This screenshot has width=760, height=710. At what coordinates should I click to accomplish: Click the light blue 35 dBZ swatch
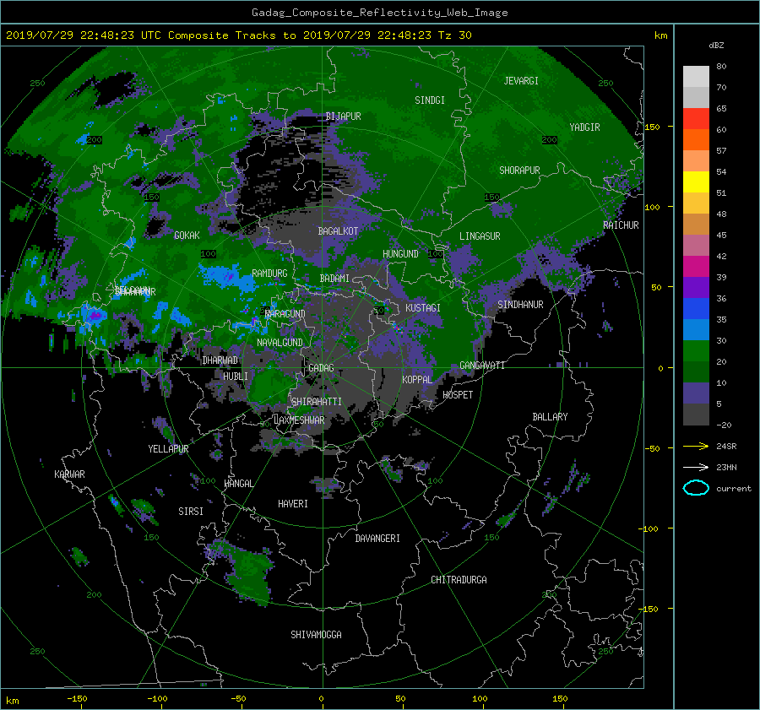coord(696,329)
